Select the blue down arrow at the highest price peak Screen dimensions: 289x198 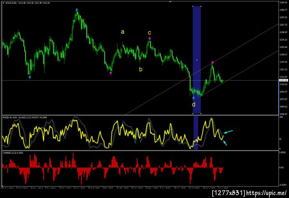(77, 10)
